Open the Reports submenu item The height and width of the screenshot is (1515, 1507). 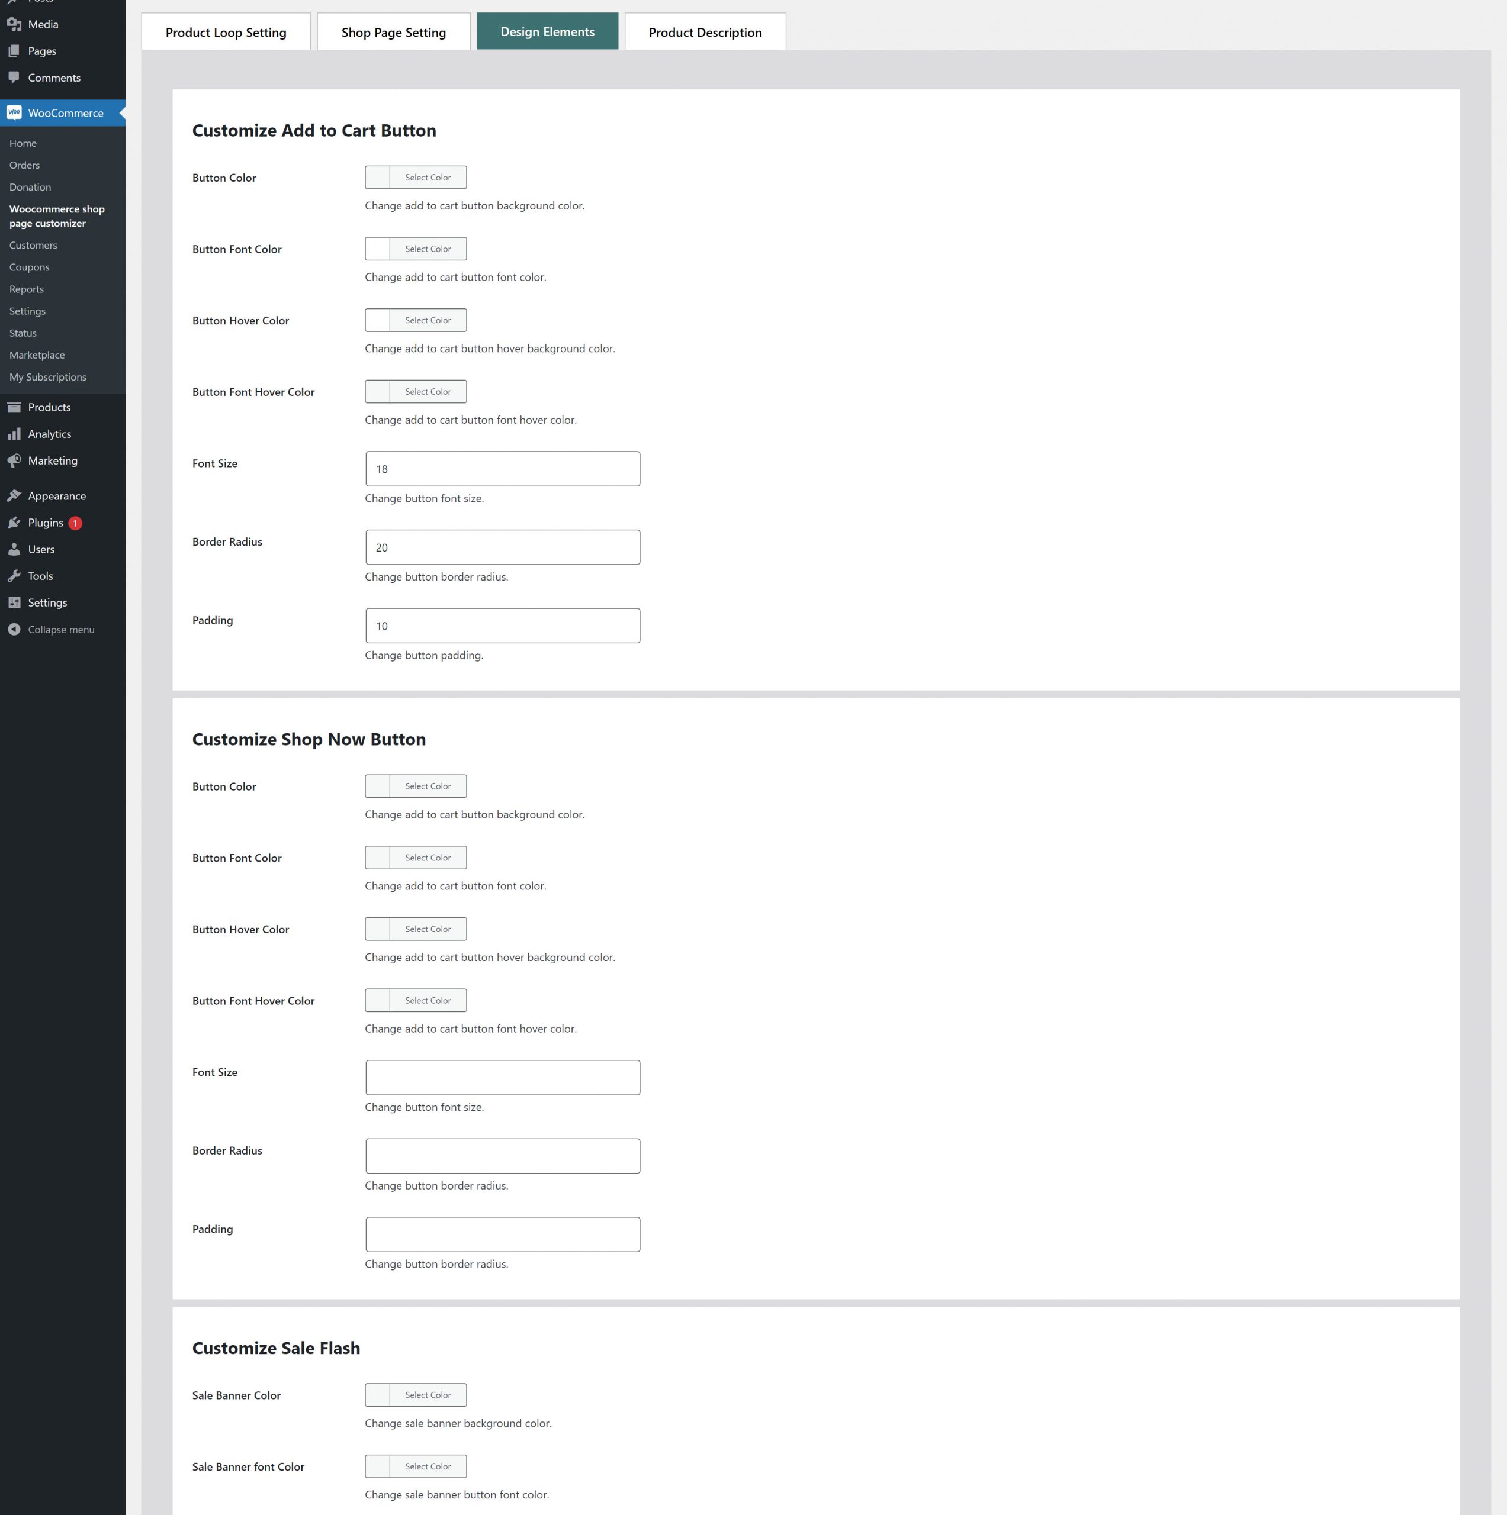point(27,289)
